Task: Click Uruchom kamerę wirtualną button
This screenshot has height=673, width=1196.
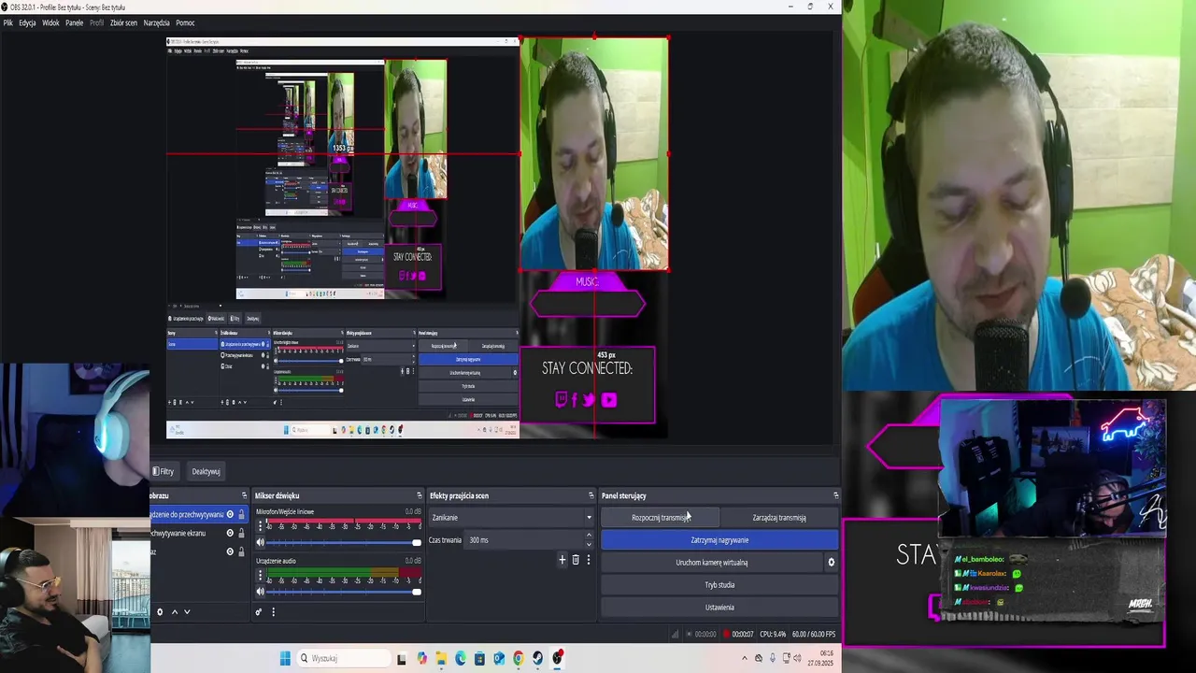Action: tap(712, 563)
